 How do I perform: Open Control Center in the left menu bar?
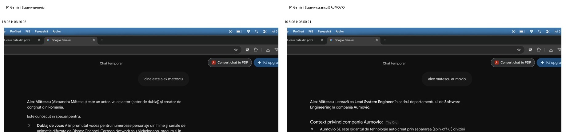pos(265,31)
